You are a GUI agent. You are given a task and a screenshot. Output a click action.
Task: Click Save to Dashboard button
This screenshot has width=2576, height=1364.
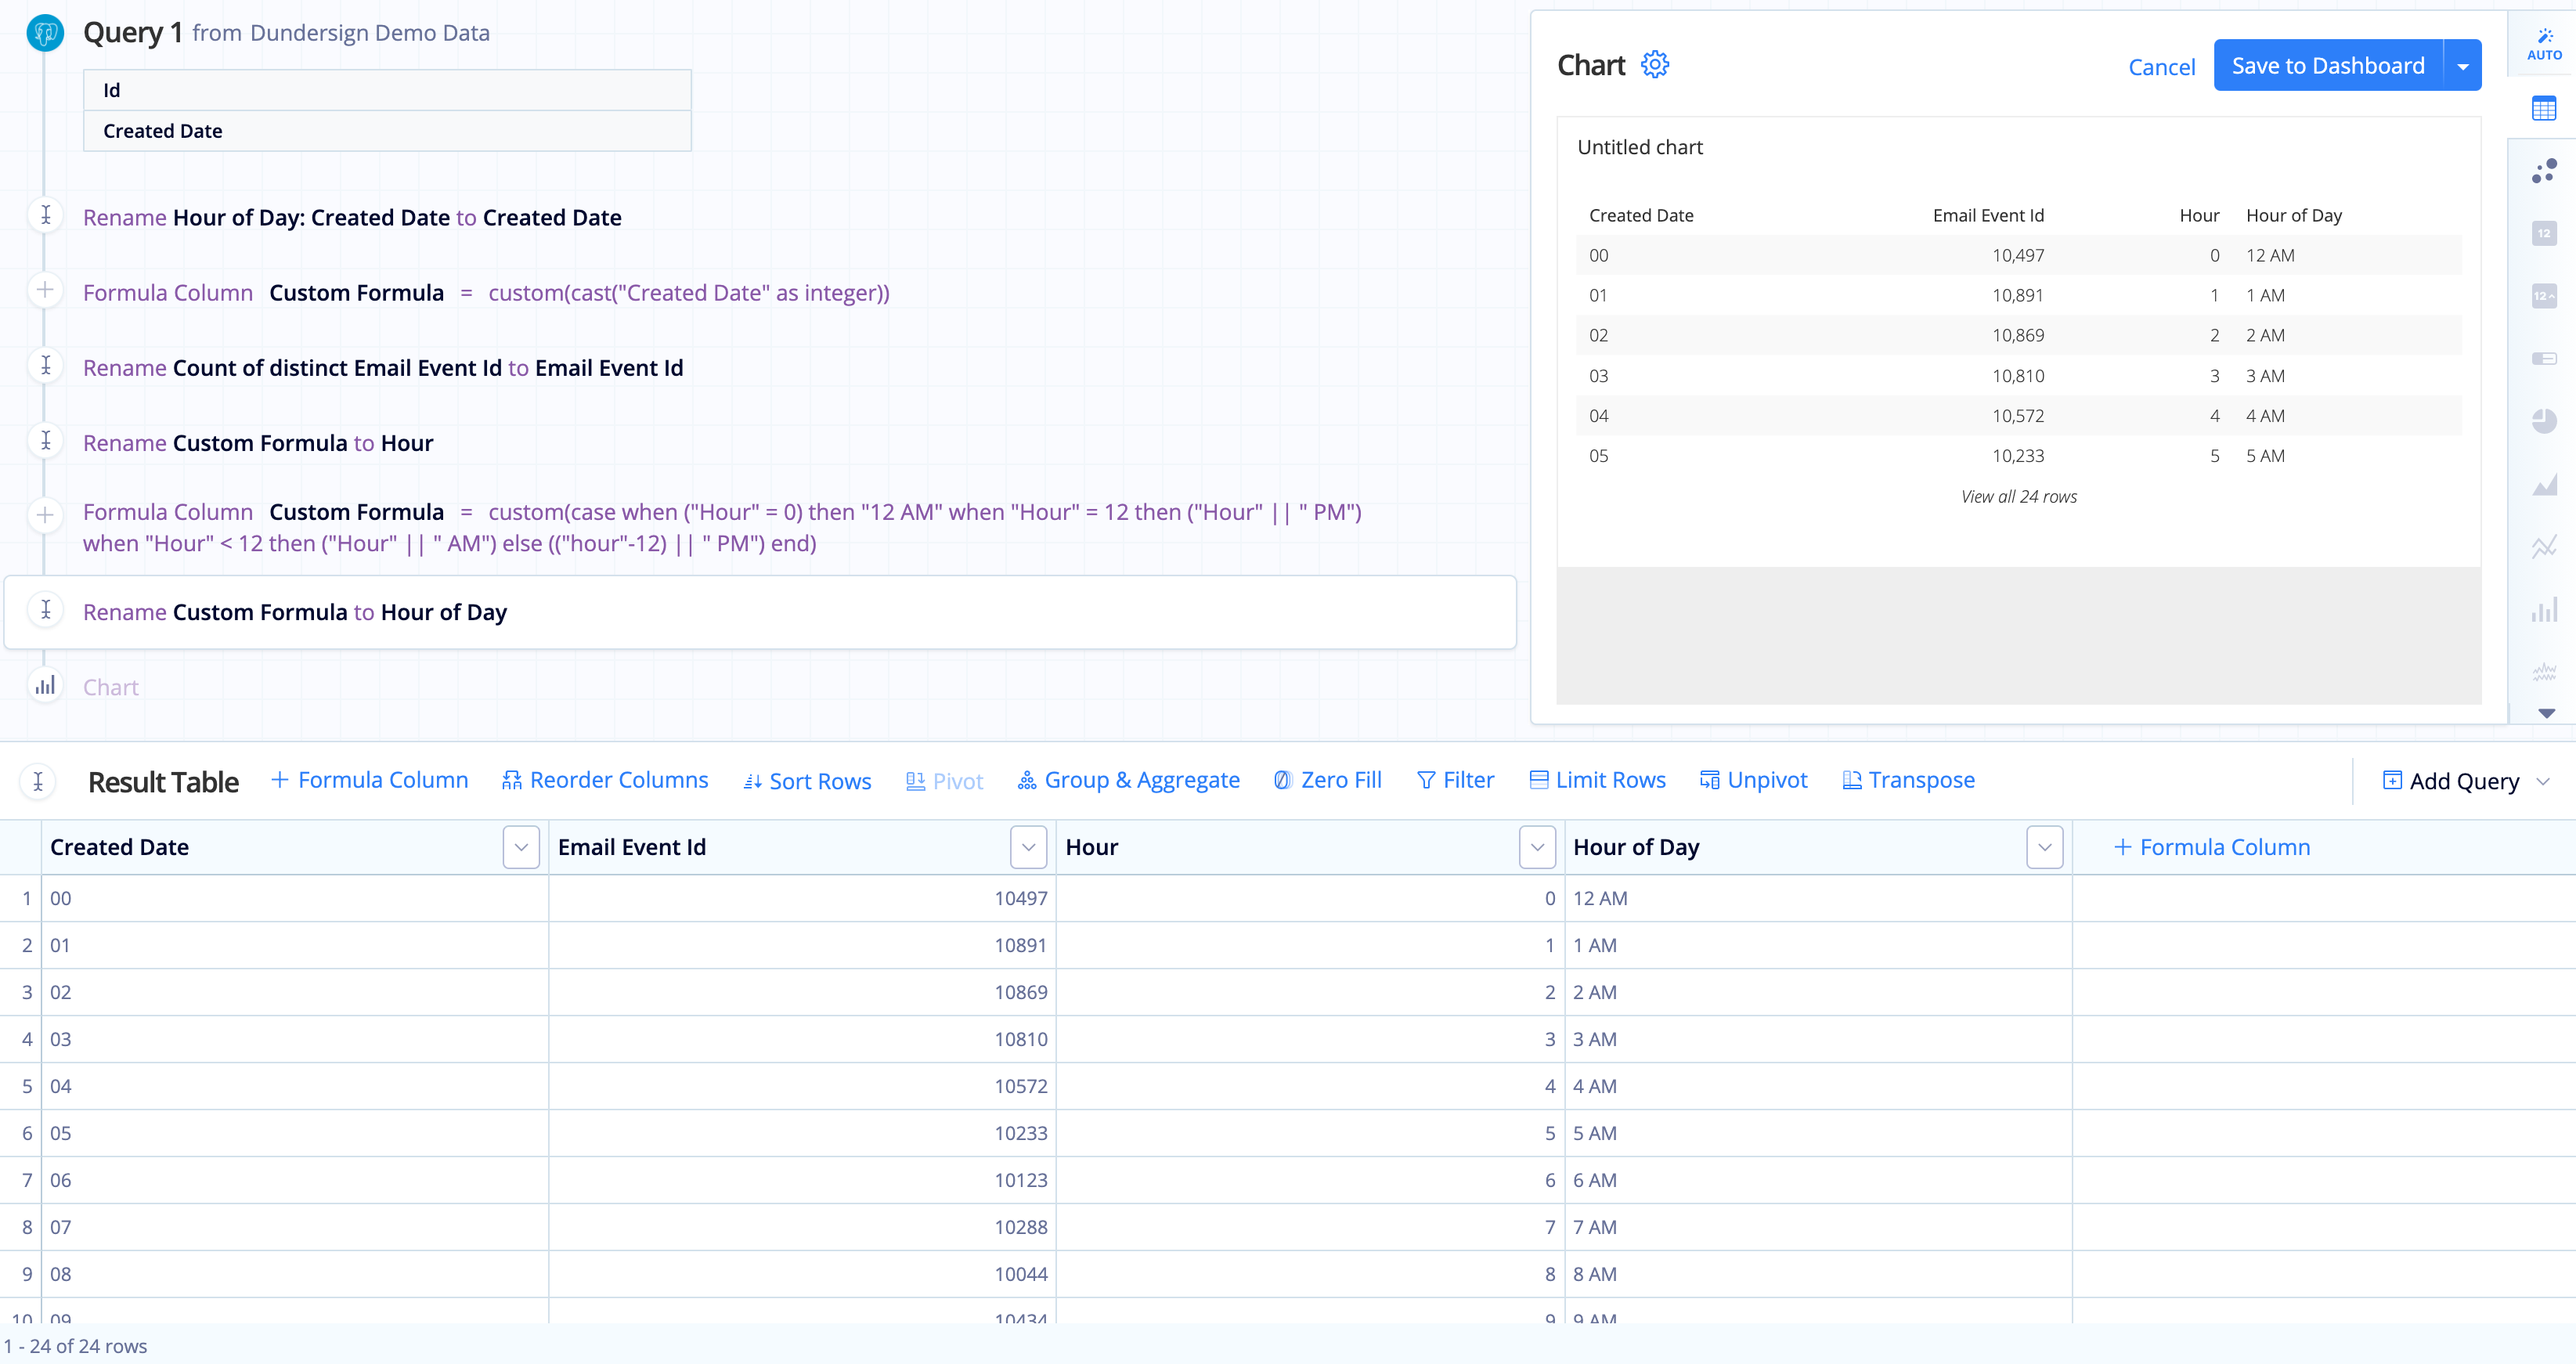tap(2327, 65)
